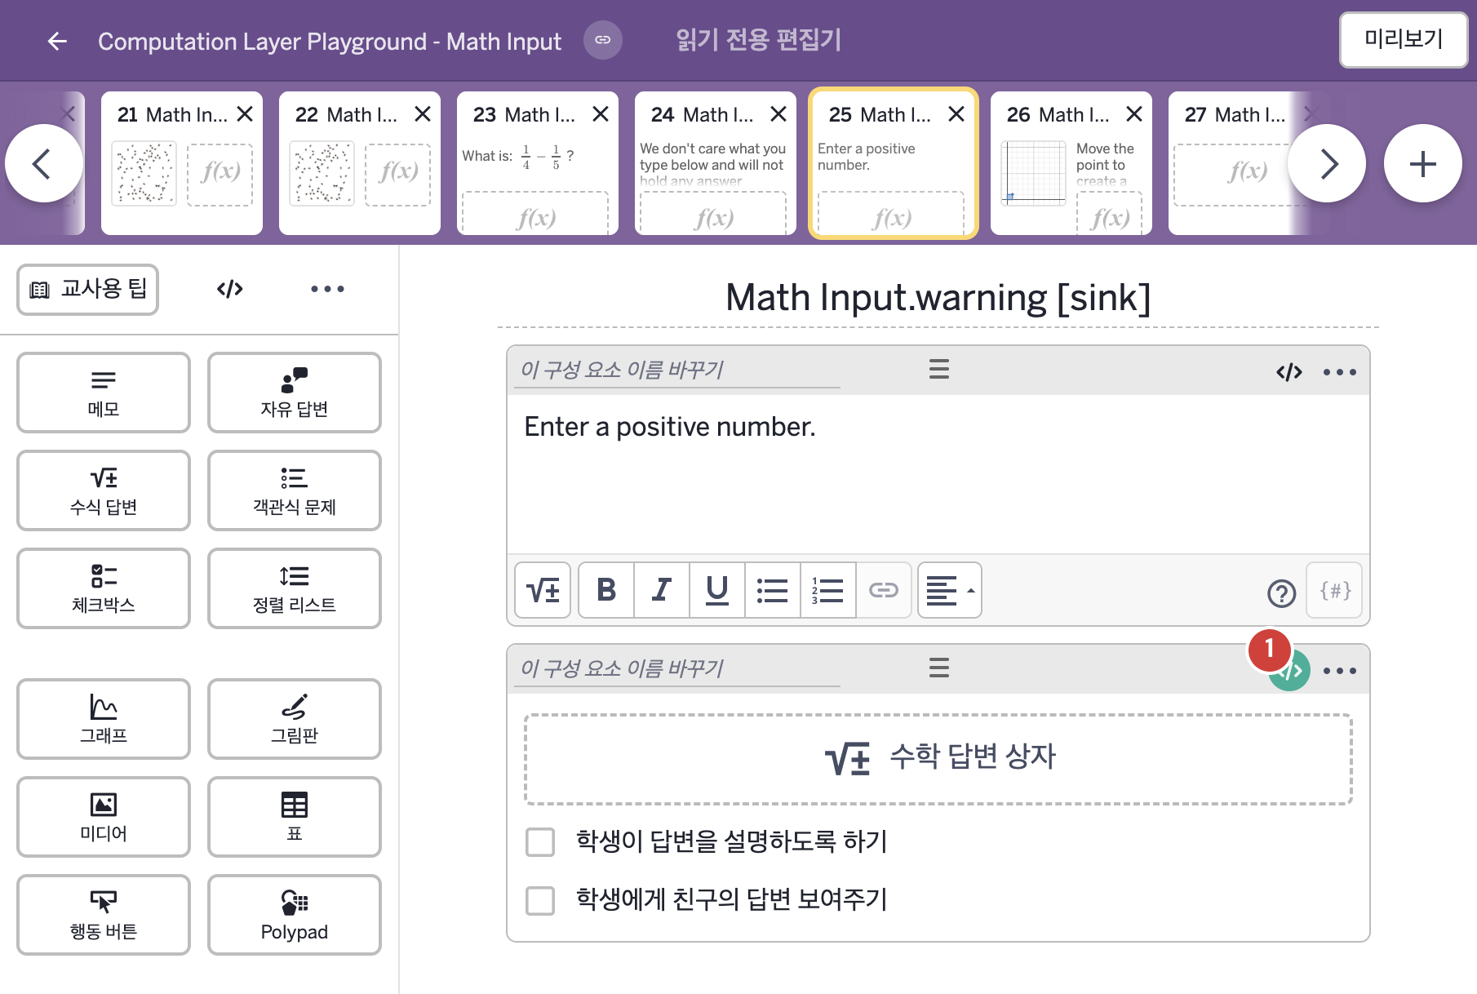The width and height of the screenshot is (1477, 994).
Task: Toggle underline formatting
Action: [717, 590]
